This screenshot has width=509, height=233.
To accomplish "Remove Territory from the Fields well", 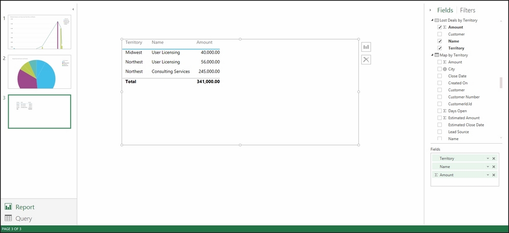I will point(494,158).
